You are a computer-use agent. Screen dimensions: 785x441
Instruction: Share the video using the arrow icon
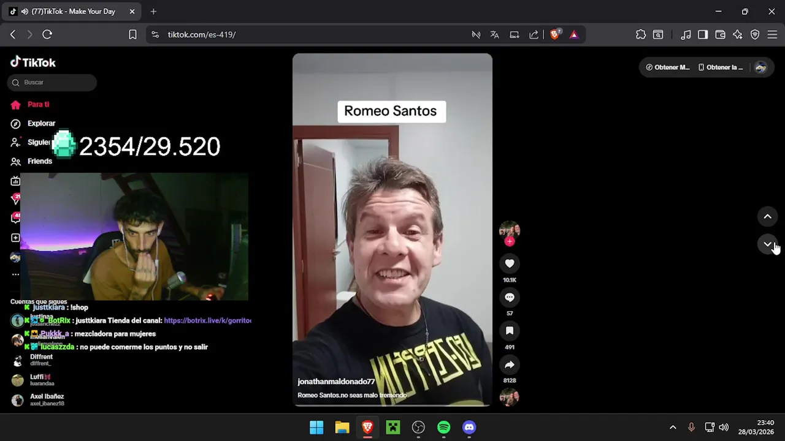[x=510, y=364]
